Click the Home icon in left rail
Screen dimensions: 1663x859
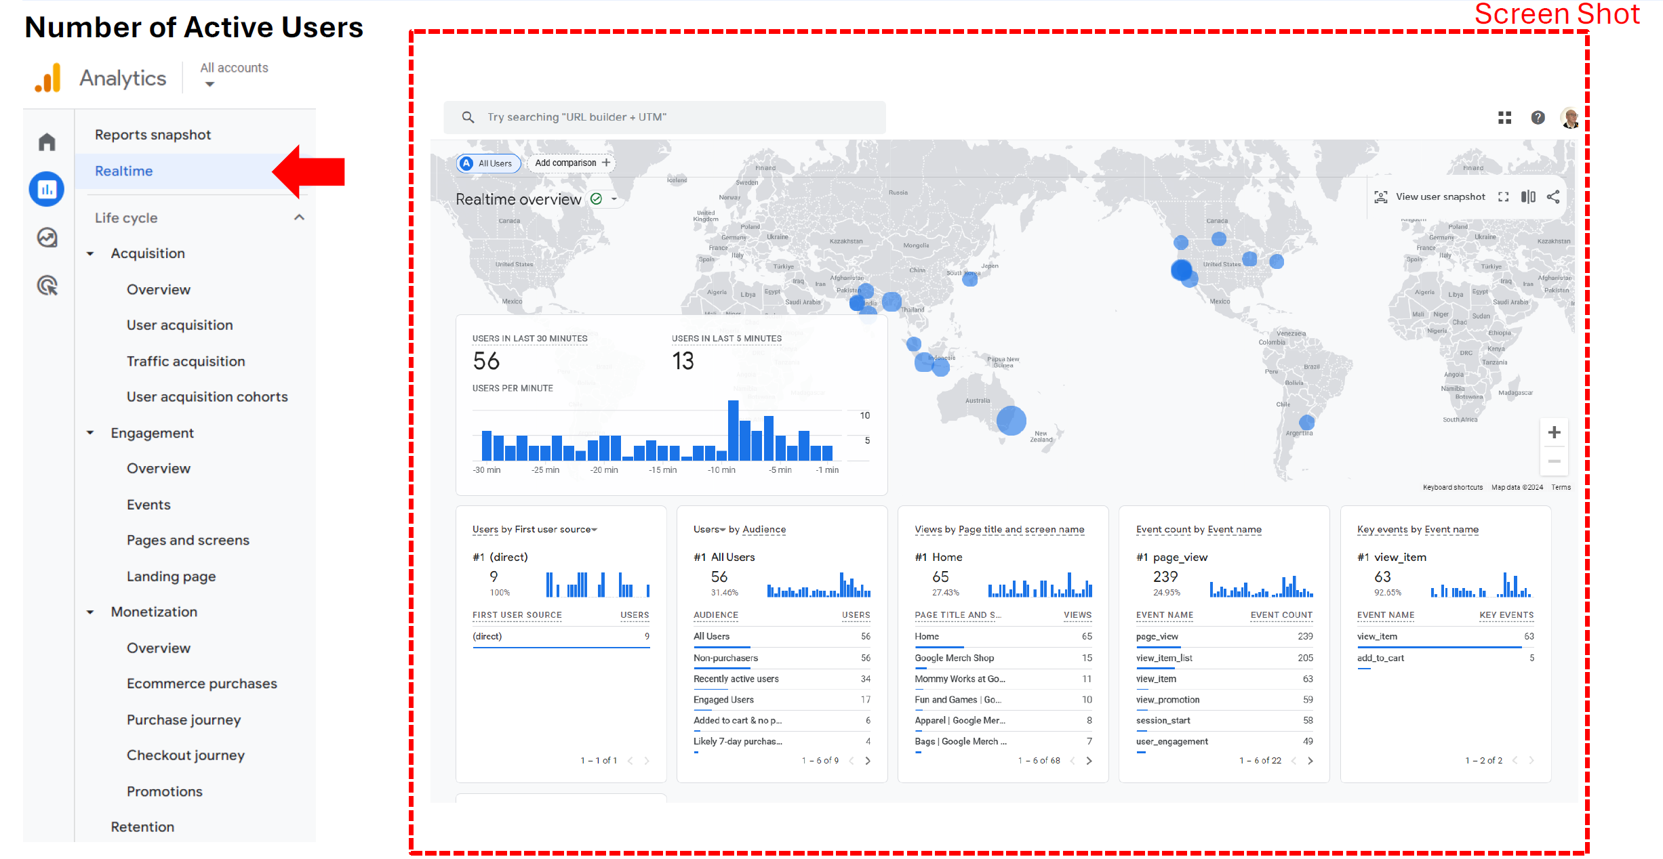pyautogui.click(x=47, y=142)
